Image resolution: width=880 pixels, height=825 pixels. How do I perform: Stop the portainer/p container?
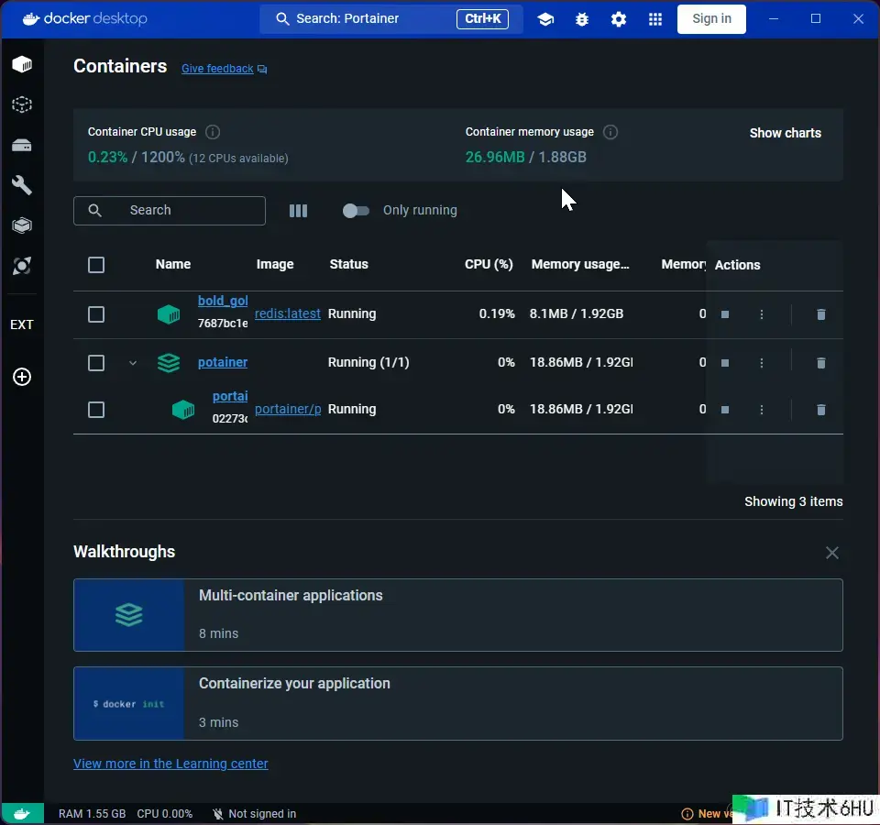(725, 410)
